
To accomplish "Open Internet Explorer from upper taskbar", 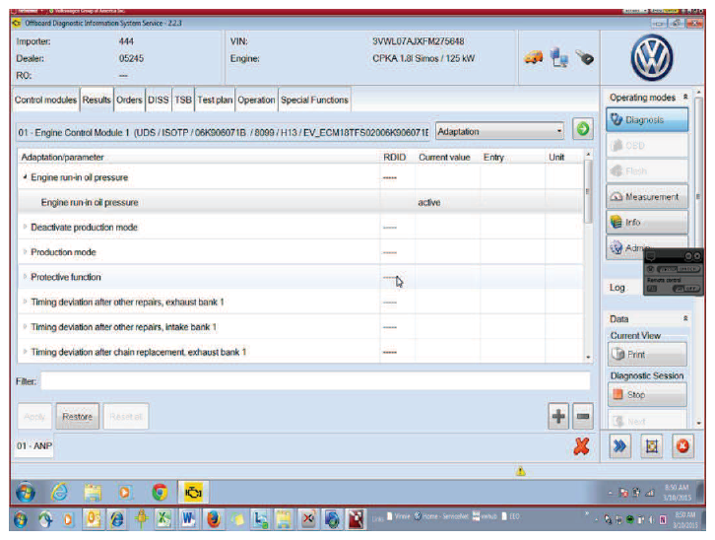I will pyautogui.click(x=59, y=493).
